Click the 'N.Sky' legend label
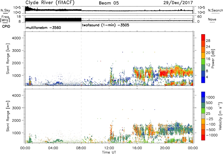Screen dimensions: 223x154 (5, 10)
